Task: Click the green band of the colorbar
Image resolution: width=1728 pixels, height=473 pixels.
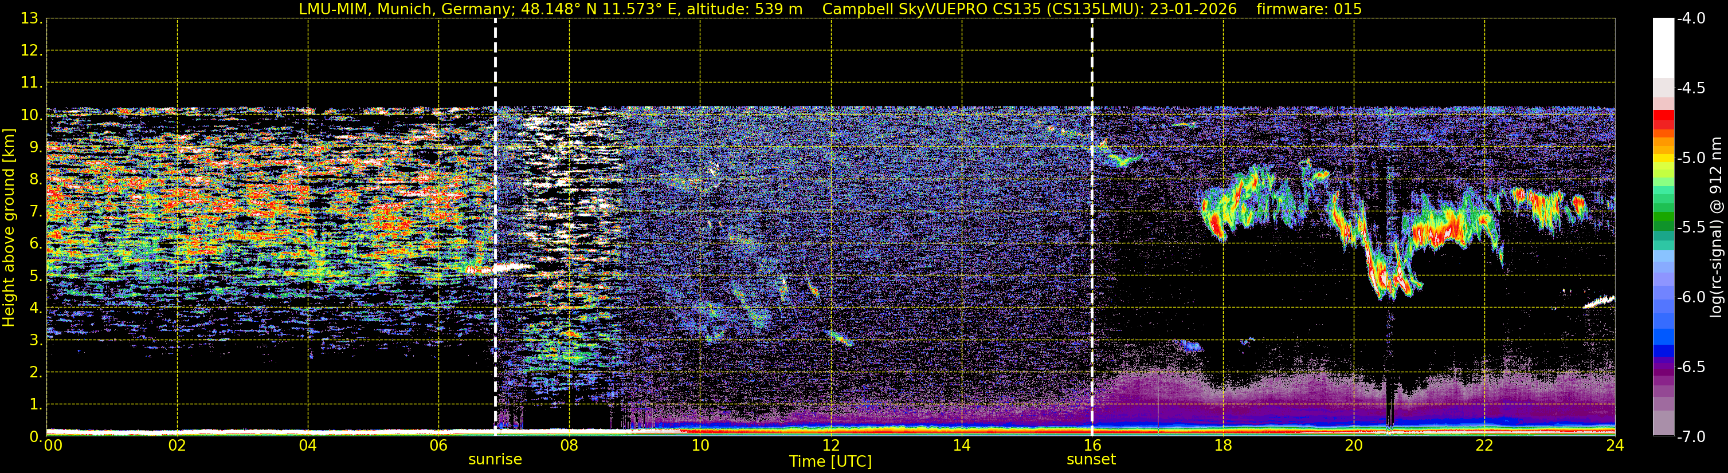Action: 1664,218
